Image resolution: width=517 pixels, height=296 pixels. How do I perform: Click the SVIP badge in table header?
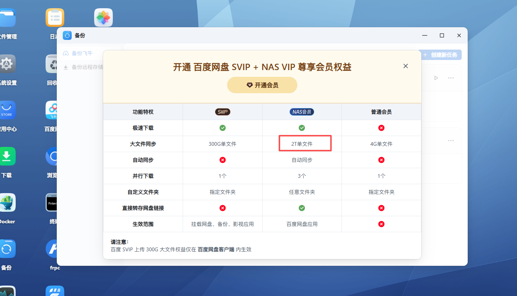[x=223, y=112]
